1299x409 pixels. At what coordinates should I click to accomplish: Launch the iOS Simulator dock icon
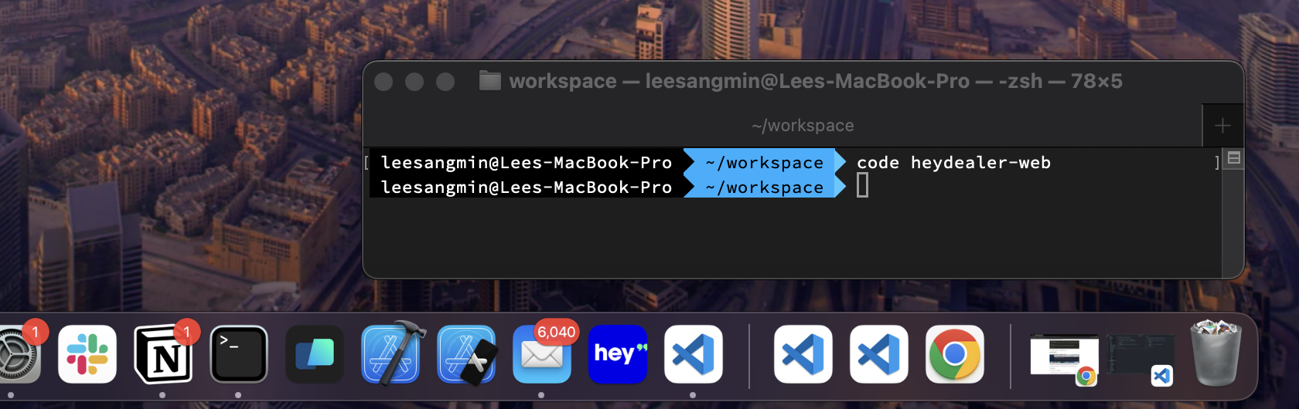click(466, 355)
